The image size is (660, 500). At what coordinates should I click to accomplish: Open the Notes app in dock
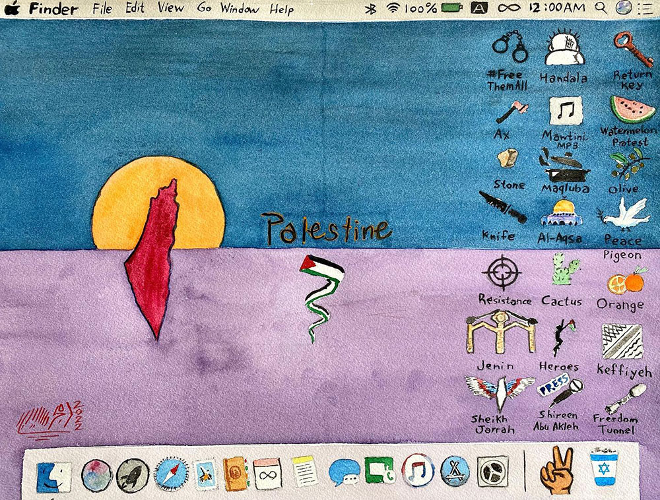tap(304, 472)
